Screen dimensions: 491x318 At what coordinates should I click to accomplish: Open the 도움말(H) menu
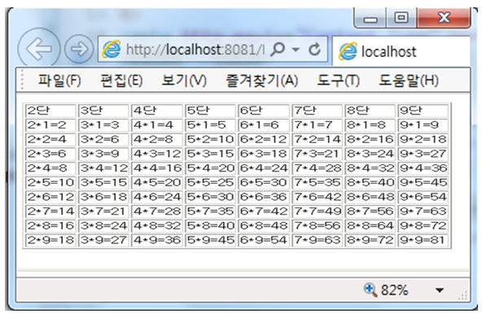[x=408, y=81]
